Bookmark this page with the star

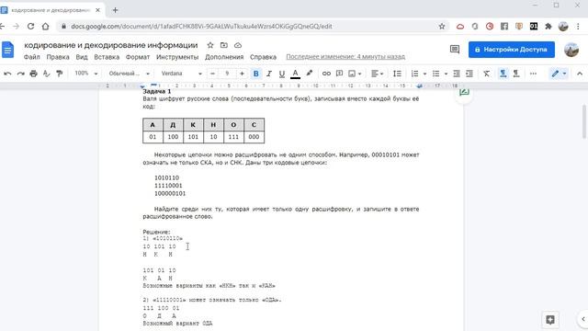tap(442, 27)
